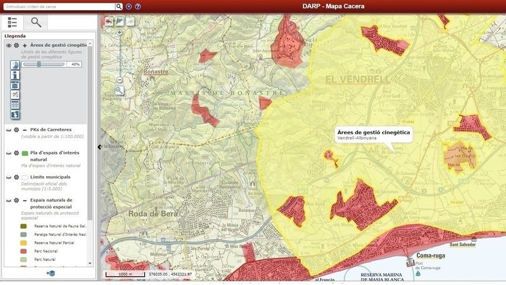506x285 pixels.
Task: Click the legend scrollbar down arrow
Action: point(90,263)
